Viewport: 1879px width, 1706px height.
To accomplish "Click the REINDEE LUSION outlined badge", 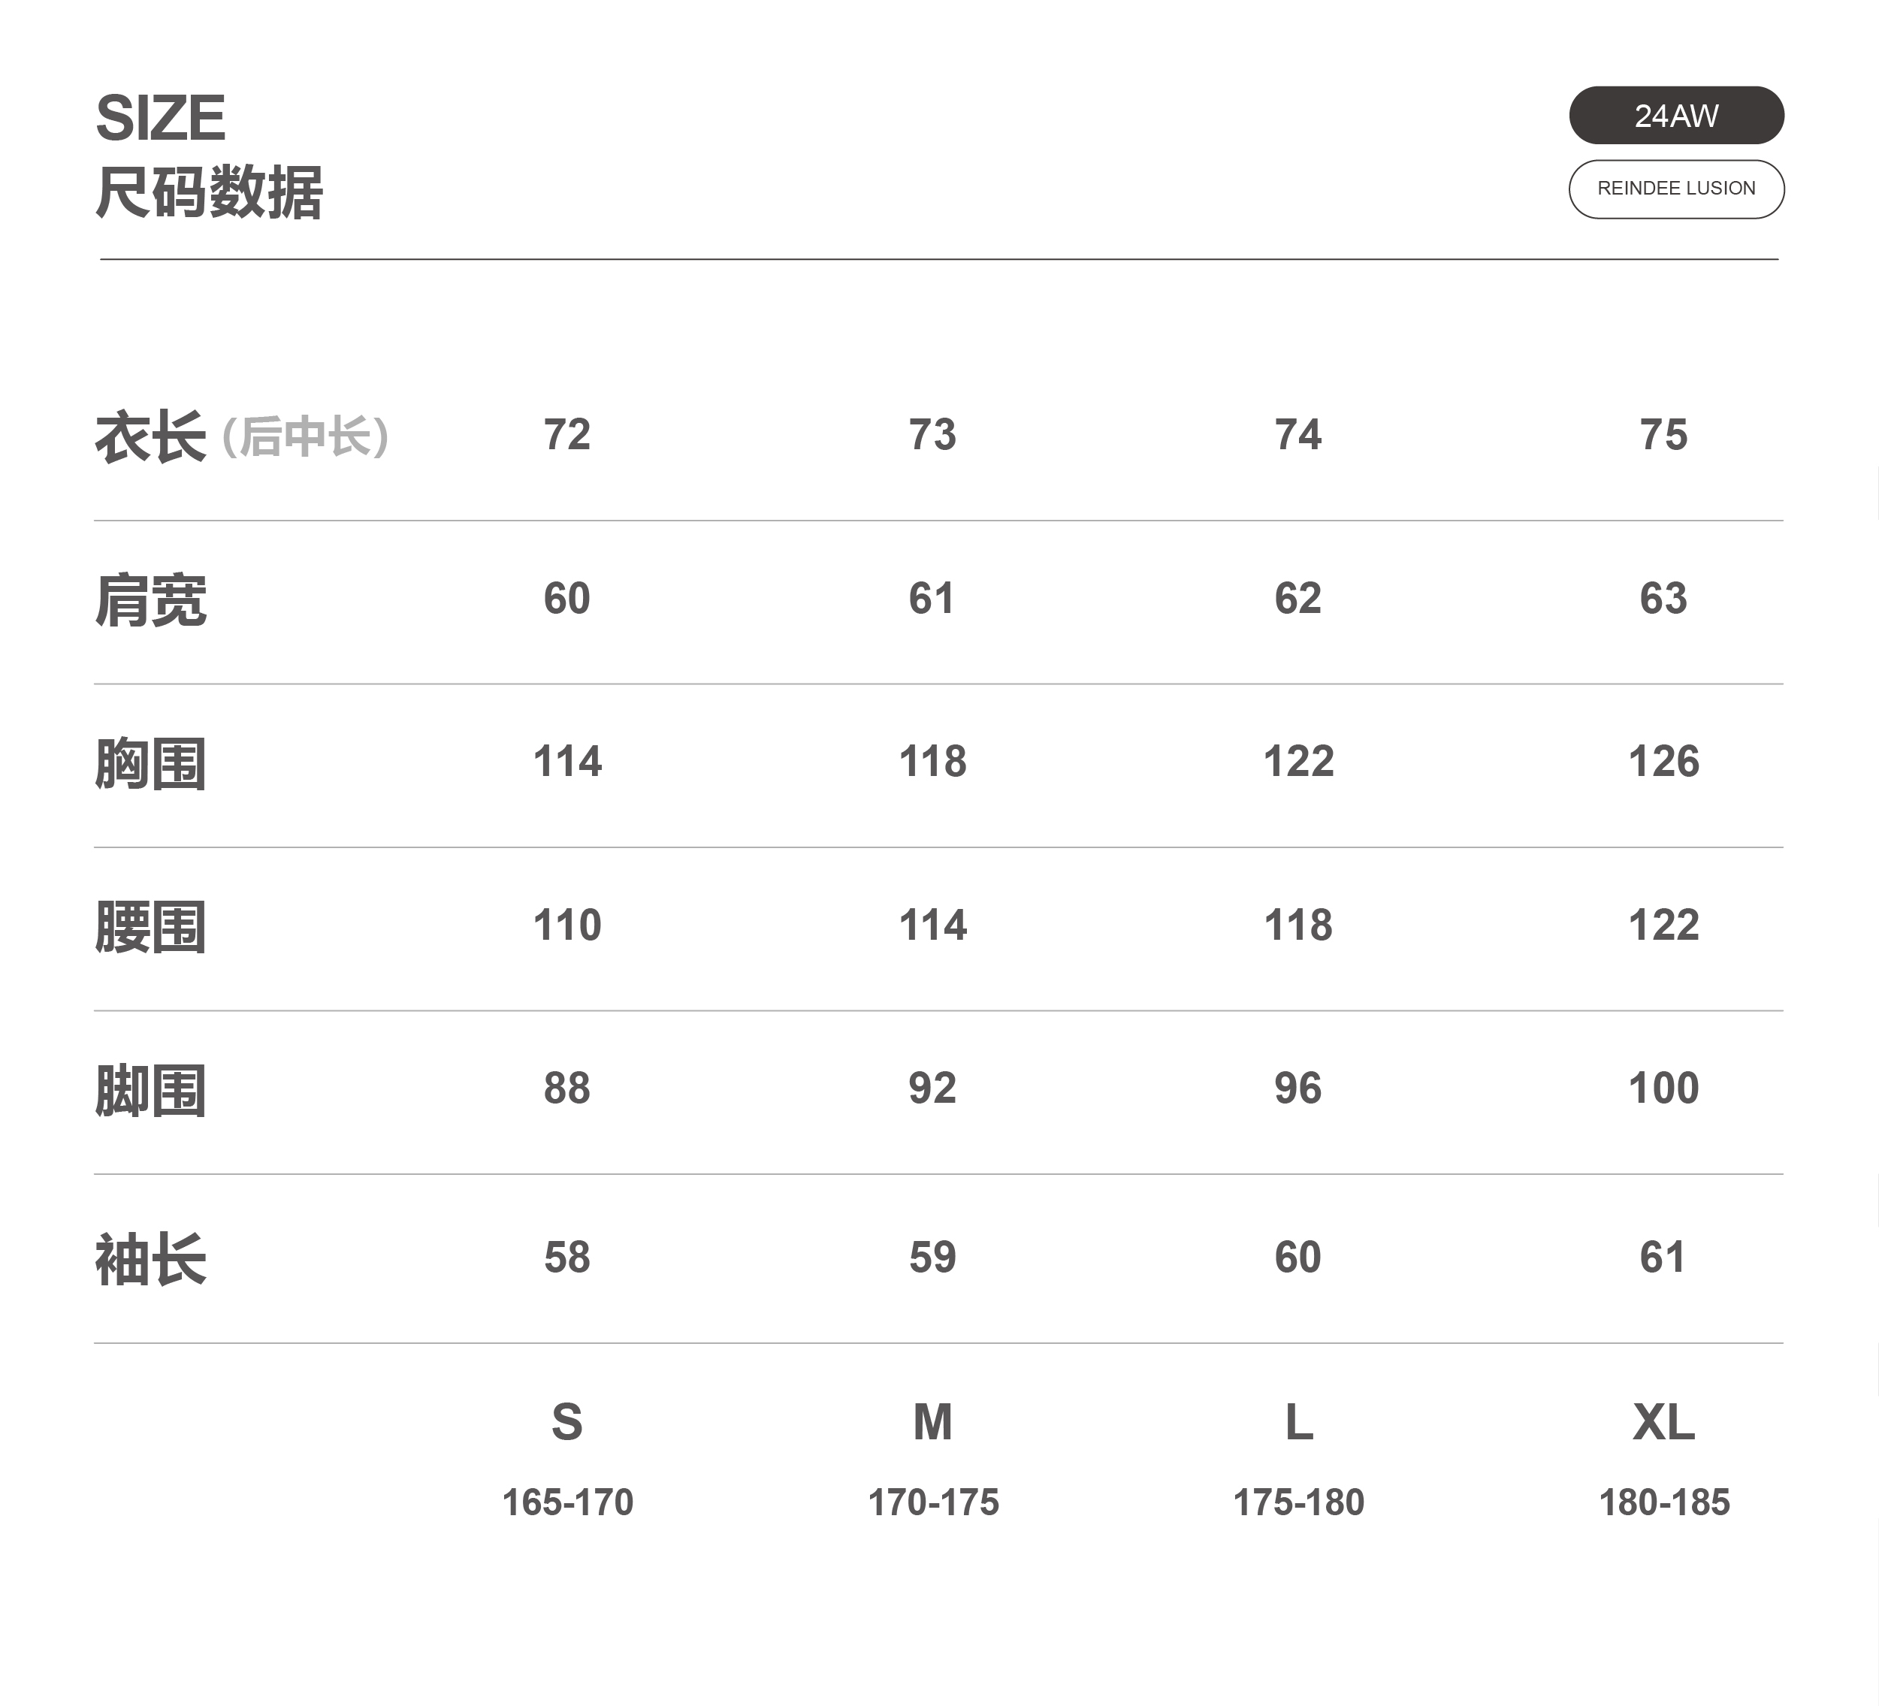I will tap(1676, 189).
